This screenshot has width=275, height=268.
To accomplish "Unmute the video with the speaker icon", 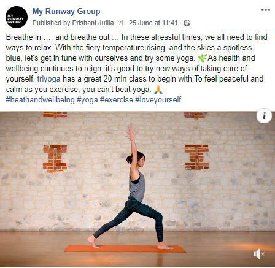I will tap(258, 254).
